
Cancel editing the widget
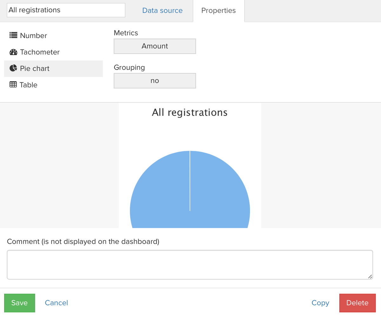click(x=57, y=303)
